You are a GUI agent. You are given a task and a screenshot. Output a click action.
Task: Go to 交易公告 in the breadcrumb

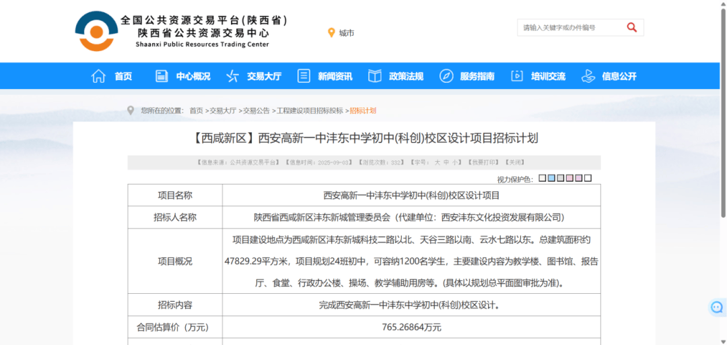pos(256,111)
